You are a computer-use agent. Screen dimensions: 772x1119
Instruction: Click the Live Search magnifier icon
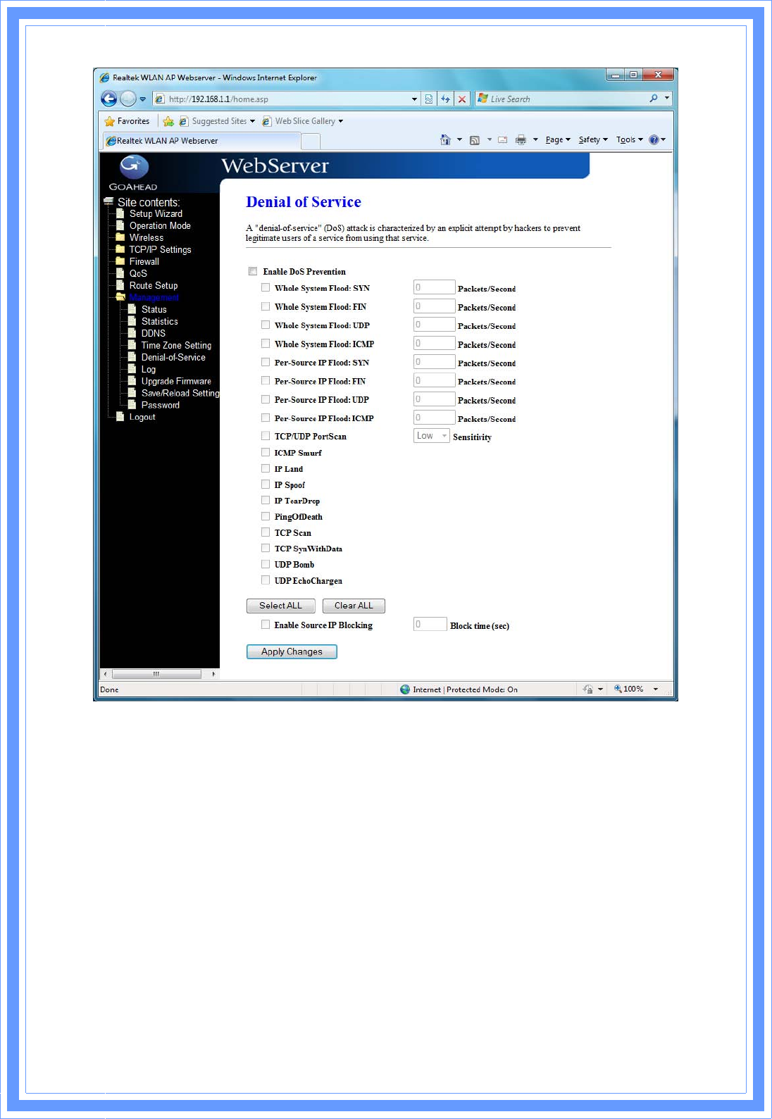click(654, 99)
